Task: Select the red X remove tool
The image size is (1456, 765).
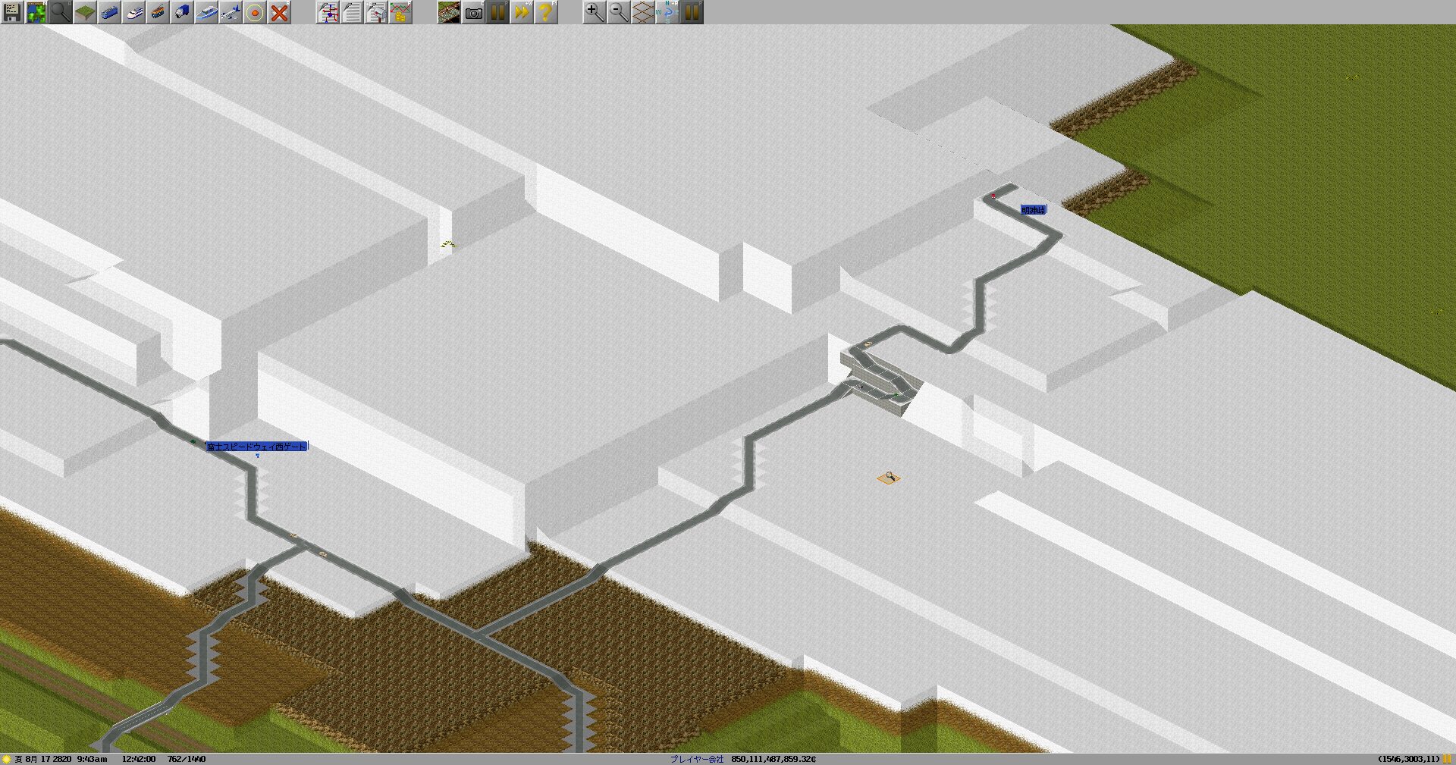Action: (279, 12)
